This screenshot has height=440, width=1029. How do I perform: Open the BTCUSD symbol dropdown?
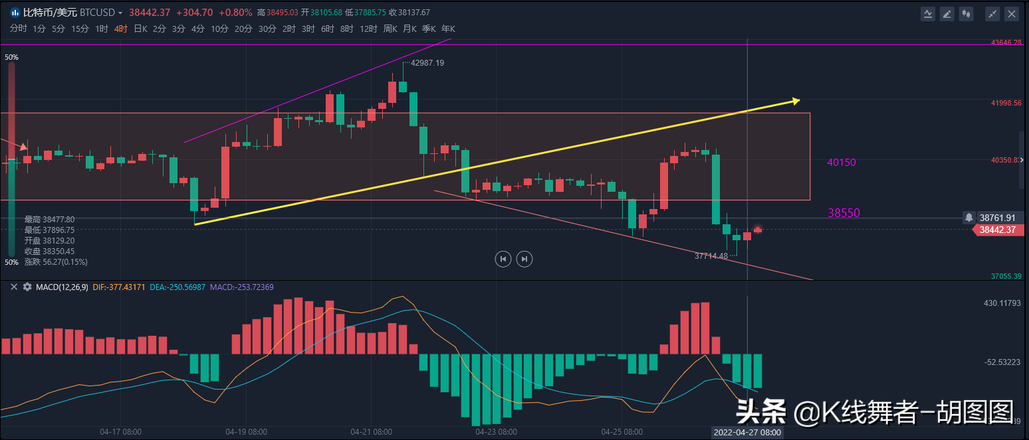(x=122, y=12)
